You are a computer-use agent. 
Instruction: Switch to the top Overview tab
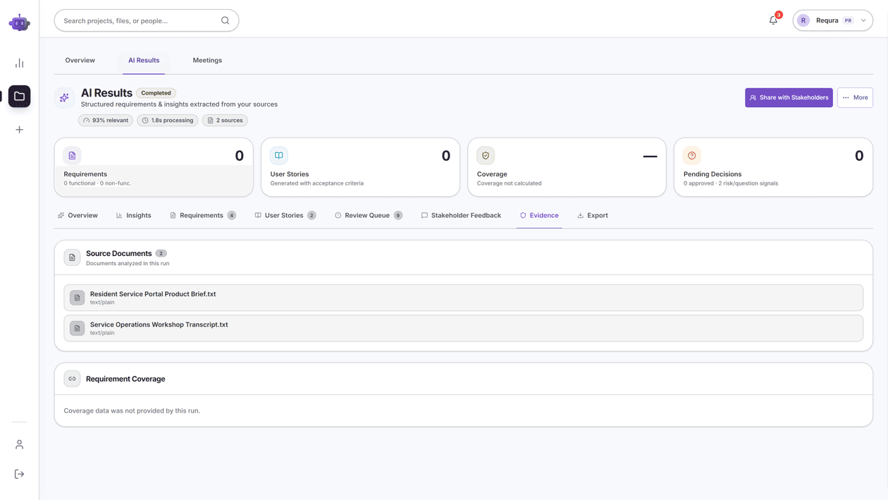click(80, 61)
